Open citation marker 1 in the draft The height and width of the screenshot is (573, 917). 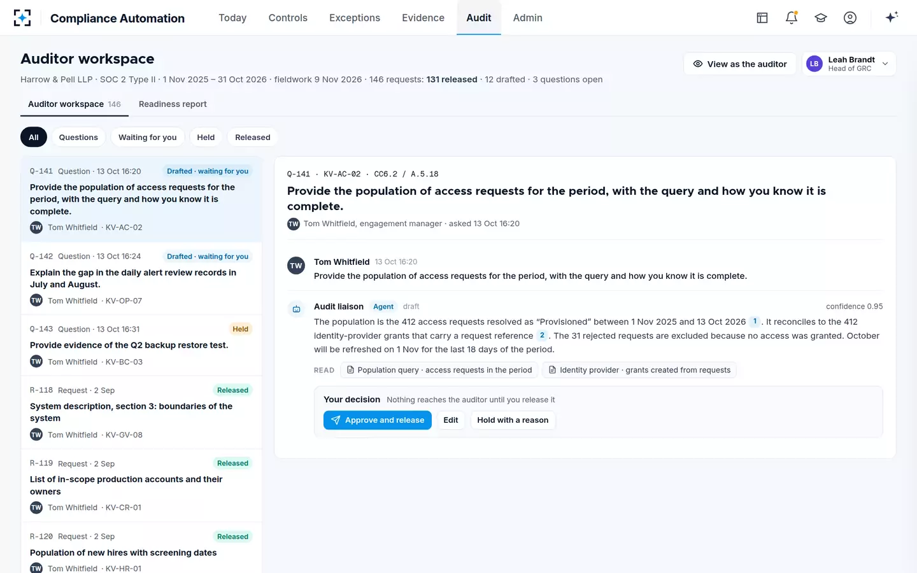pos(755,322)
